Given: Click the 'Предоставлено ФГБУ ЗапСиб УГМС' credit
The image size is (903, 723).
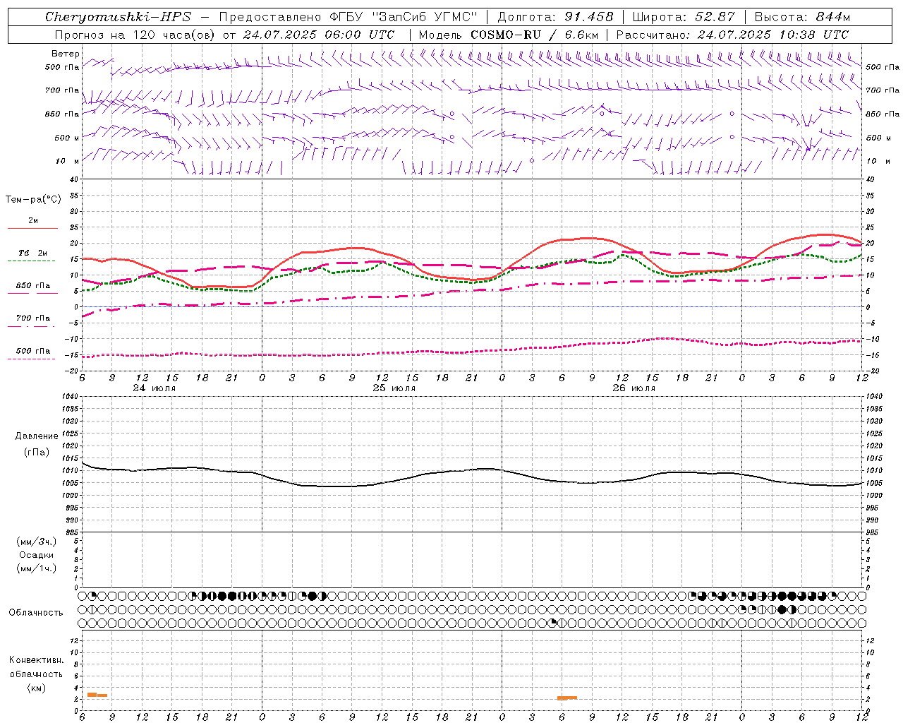Looking at the screenshot, I should click(x=349, y=17).
